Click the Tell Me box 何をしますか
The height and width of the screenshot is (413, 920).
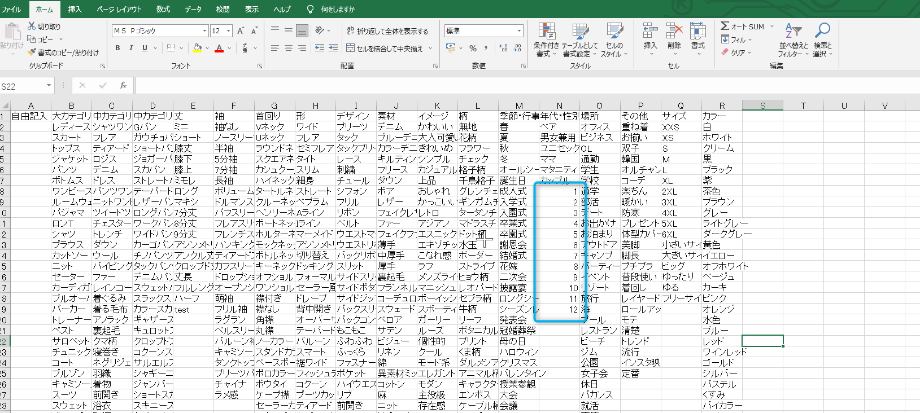click(338, 9)
